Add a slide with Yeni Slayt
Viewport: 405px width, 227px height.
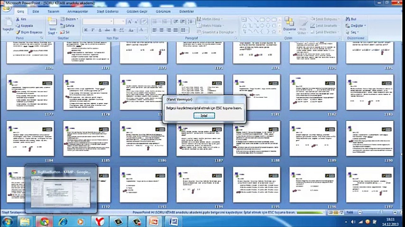point(52,26)
